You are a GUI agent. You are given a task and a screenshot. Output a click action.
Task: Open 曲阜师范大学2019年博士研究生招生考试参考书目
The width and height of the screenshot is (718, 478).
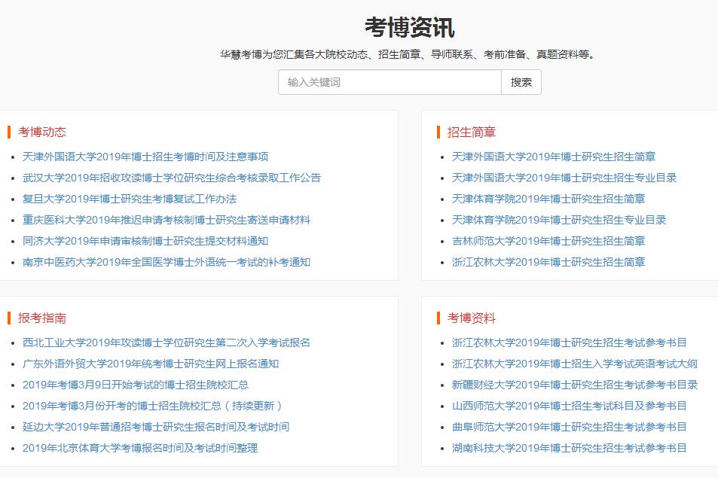click(569, 427)
